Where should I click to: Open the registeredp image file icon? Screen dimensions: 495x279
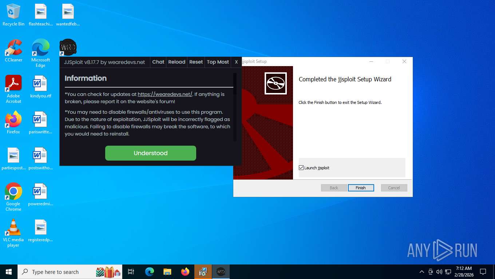click(x=41, y=231)
